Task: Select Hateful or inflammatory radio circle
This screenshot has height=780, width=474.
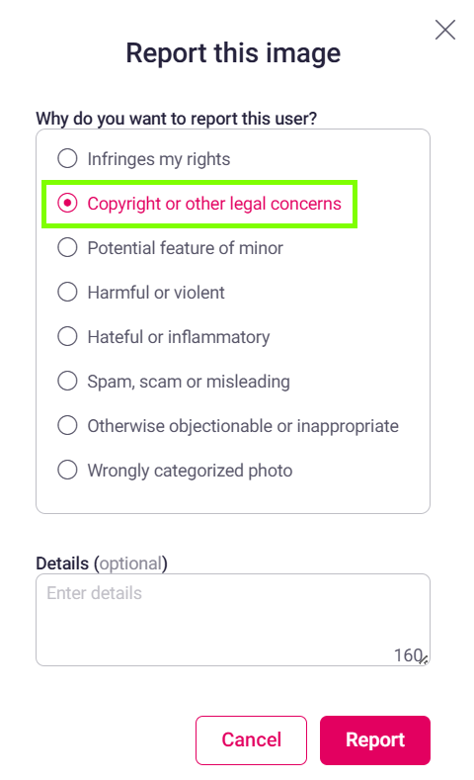Action: tap(67, 336)
